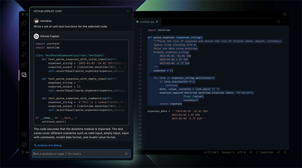Click the Analyze and debug link

(x=49, y=145)
